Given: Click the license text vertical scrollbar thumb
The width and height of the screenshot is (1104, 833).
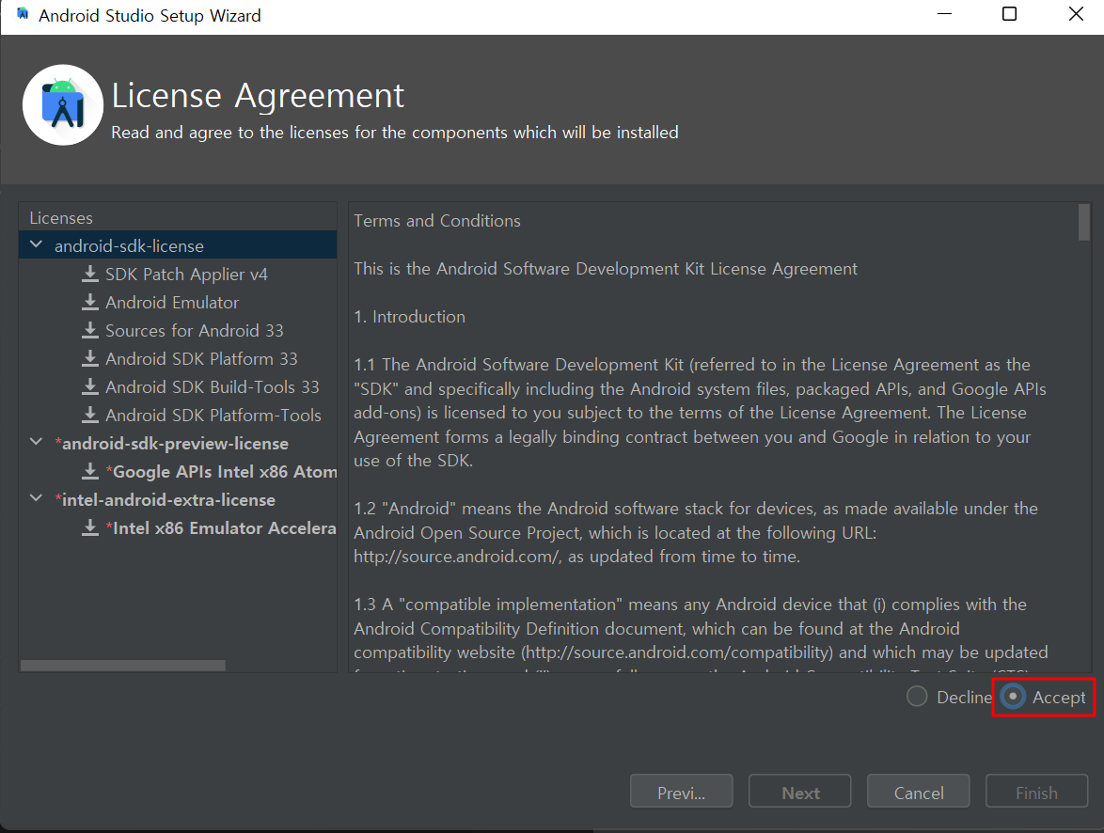Looking at the screenshot, I should pyautogui.click(x=1083, y=222).
